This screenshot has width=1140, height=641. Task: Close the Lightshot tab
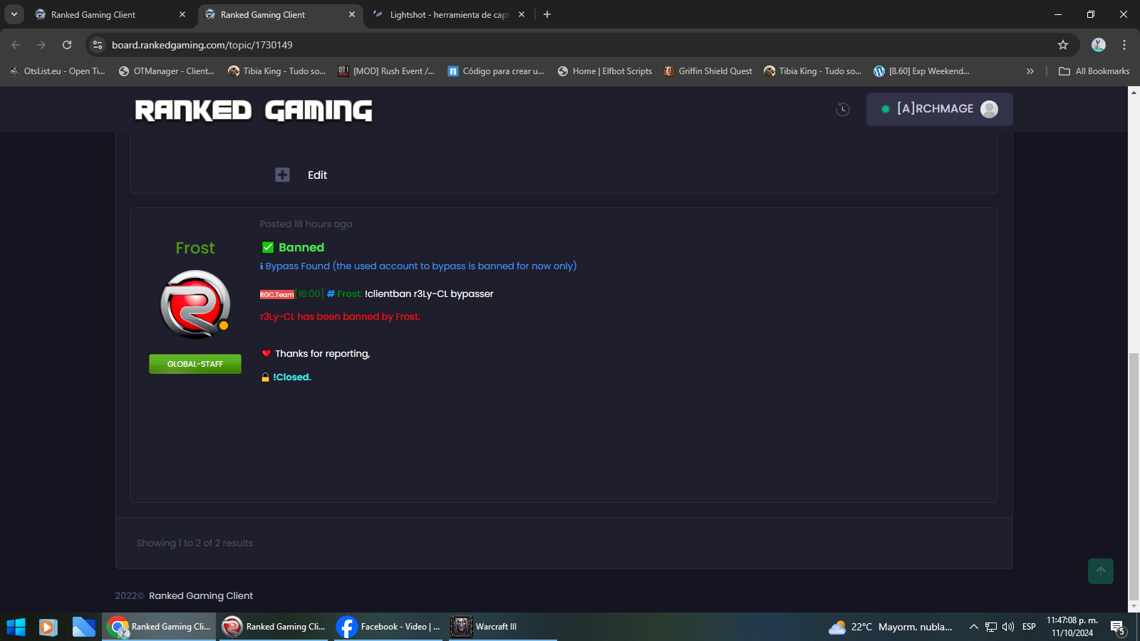(522, 14)
